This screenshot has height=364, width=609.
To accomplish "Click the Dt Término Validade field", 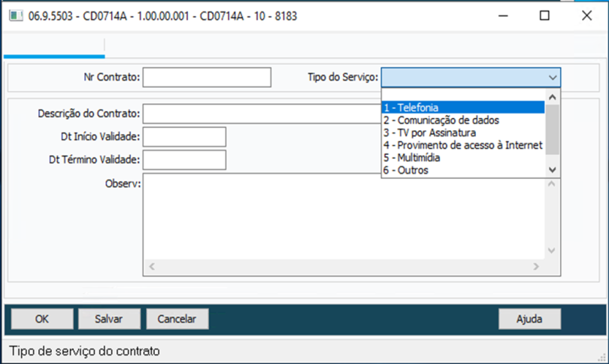I will coord(184,160).
